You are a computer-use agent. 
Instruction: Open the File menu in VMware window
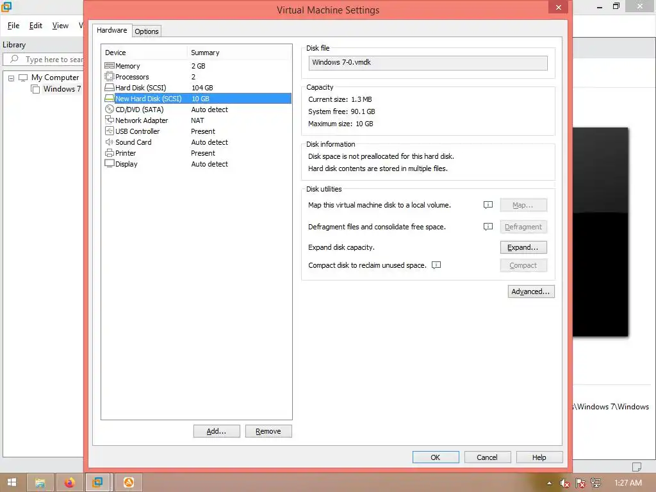pos(13,26)
